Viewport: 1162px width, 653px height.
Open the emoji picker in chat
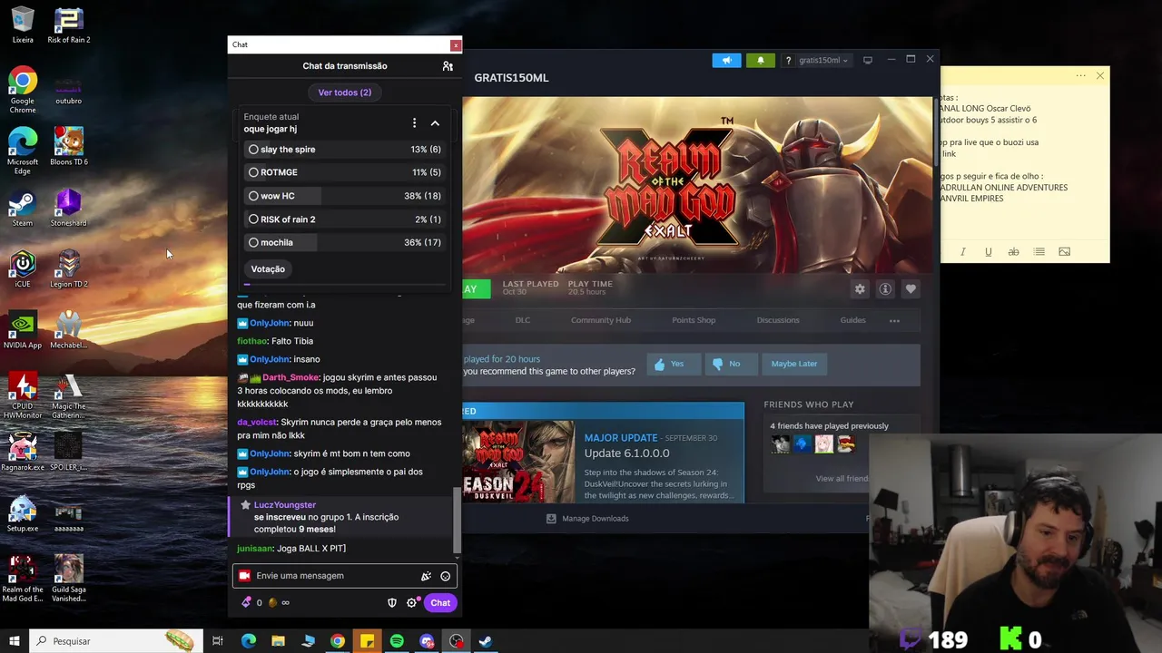[x=445, y=576]
